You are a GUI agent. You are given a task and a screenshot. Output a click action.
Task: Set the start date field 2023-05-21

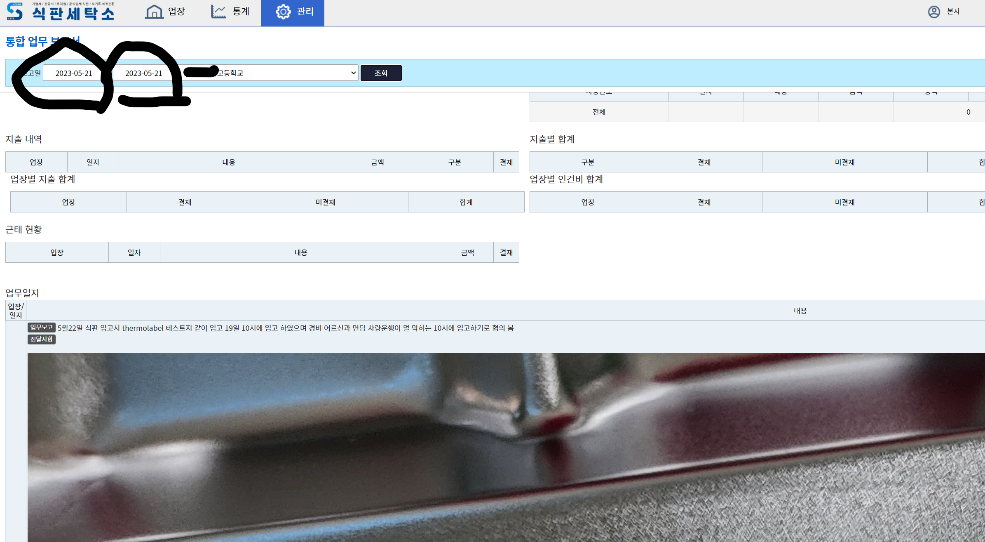[74, 73]
